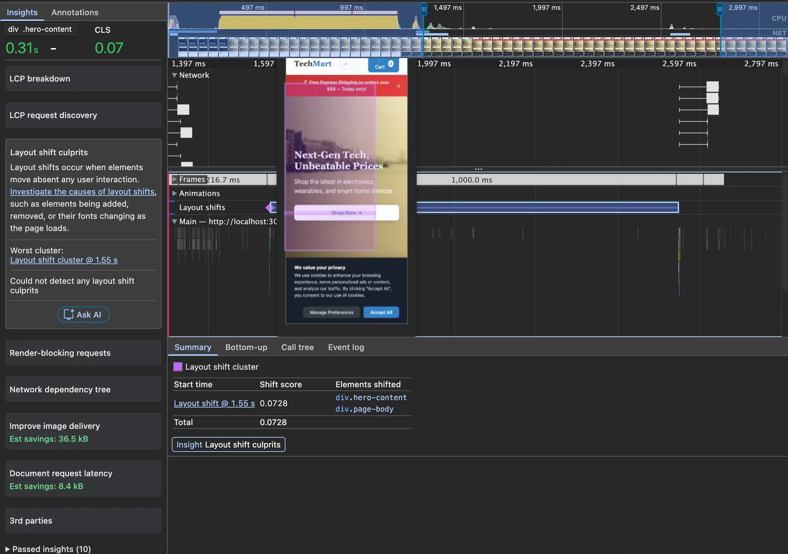
Task: Click the Est savings: 36.5 kB text
Action: (x=49, y=439)
